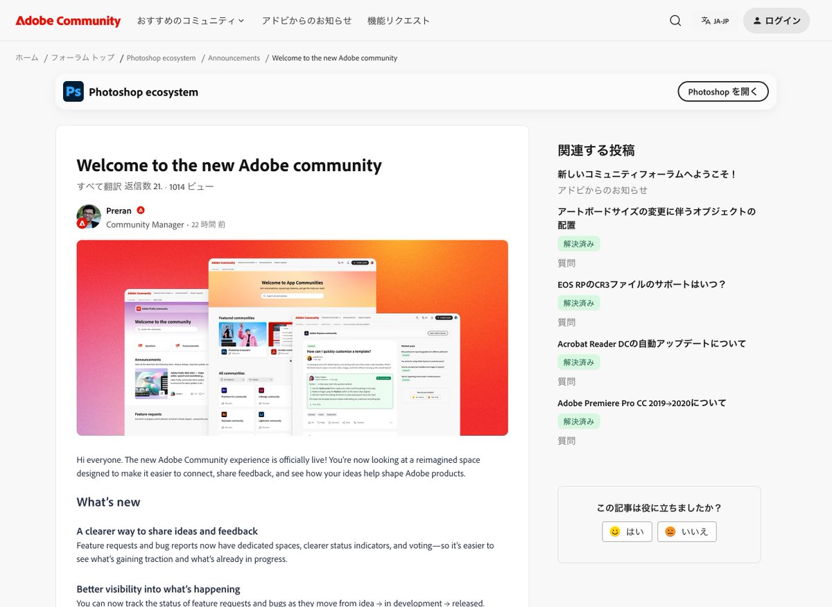Click the Adobe staff badge next to Preran
Viewport: 832px width, 607px height.
141,210
